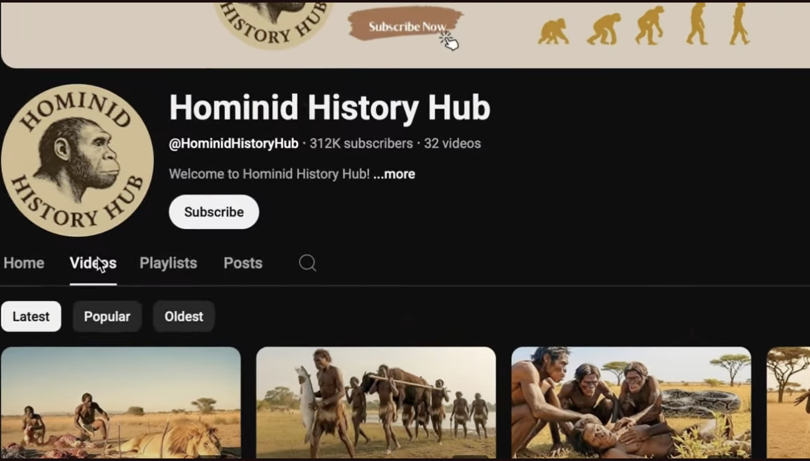Click the Hominid History Hub round avatar
The width and height of the screenshot is (810, 461).
point(77,160)
